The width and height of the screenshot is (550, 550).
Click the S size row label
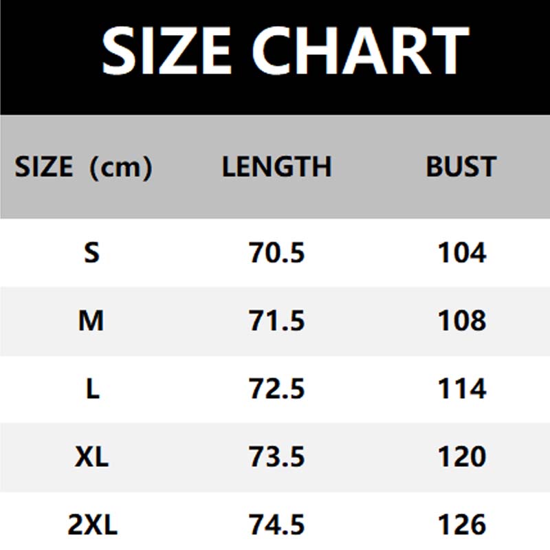[91, 254]
